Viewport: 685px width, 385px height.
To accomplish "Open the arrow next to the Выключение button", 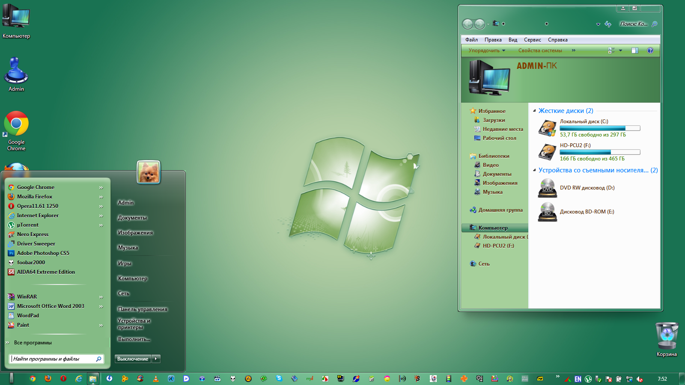I will pos(156,359).
